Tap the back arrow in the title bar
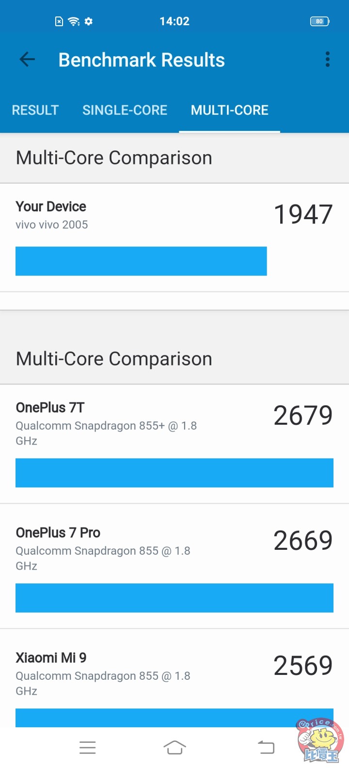The width and height of the screenshot is (349, 768). tap(27, 59)
